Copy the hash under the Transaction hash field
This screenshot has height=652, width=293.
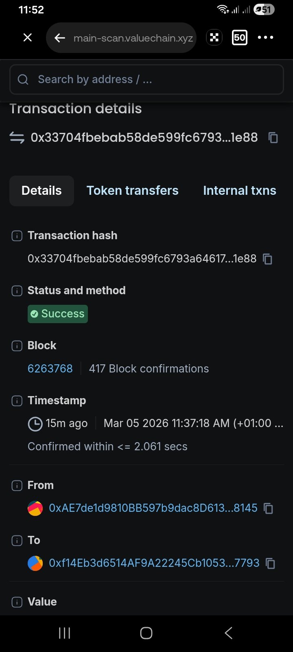pos(267,259)
